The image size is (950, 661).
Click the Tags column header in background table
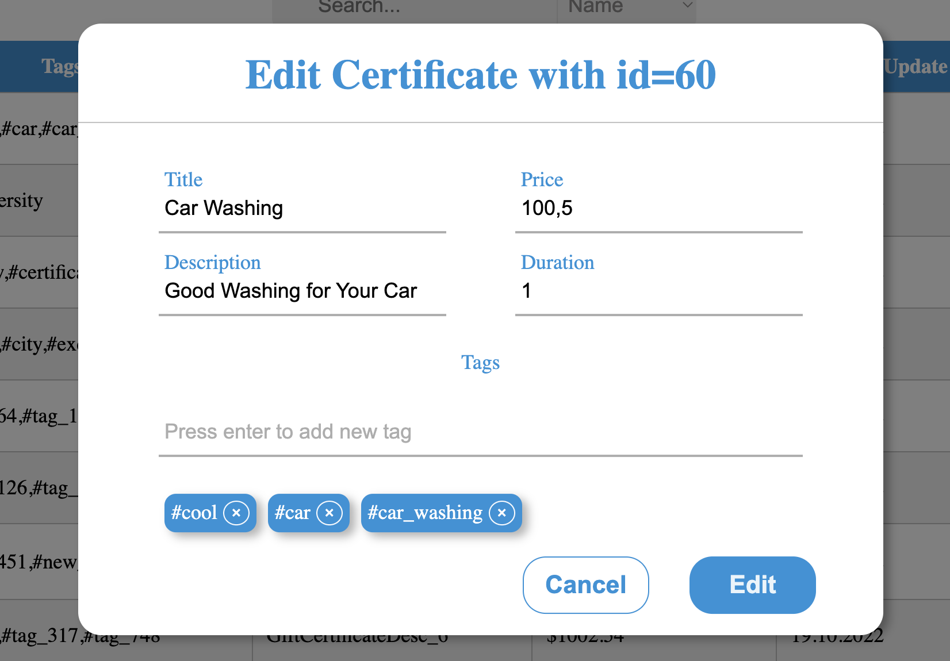(x=40, y=67)
